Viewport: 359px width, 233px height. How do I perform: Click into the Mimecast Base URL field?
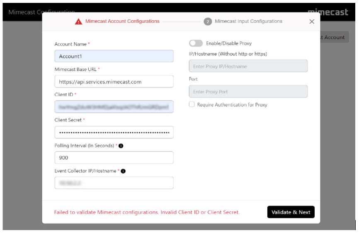pyautogui.click(x=114, y=82)
